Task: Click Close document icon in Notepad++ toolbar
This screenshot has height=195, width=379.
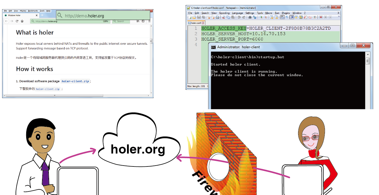Action: point(208,17)
